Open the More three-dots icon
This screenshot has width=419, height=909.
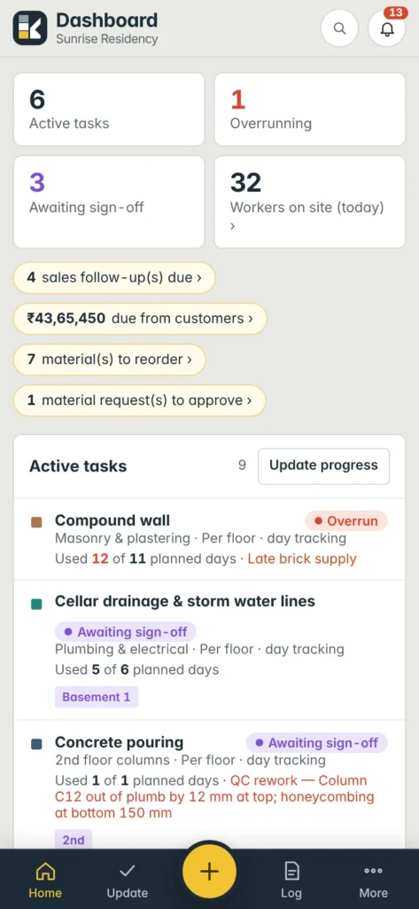[373, 871]
